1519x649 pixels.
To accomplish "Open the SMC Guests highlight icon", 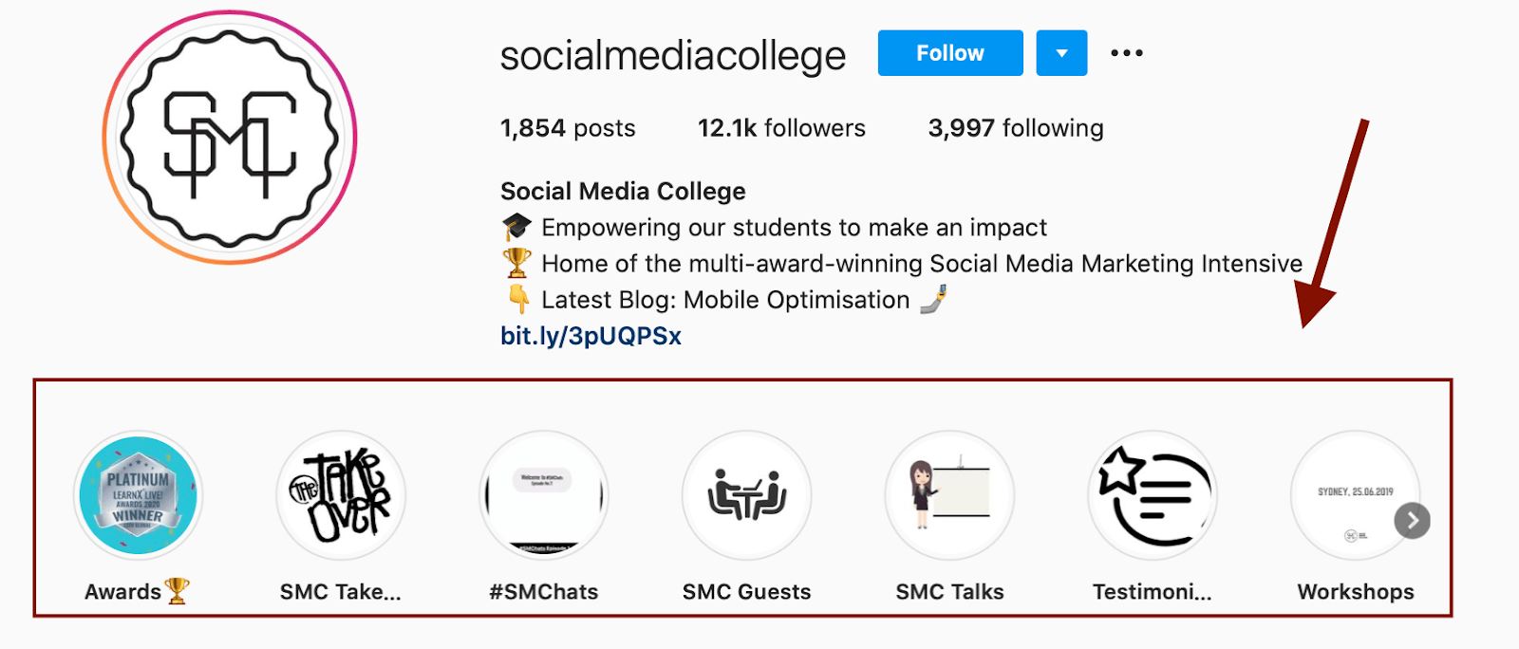I will 747,496.
